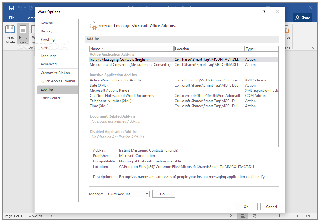Select Print Layout icon in status bar
Screen dimensions: 320x222
point(243,216)
